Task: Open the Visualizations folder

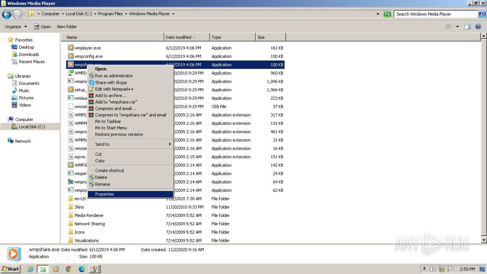Action: tap(87, 241)
